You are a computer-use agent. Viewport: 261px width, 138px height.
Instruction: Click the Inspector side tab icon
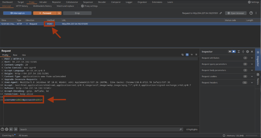258,52
